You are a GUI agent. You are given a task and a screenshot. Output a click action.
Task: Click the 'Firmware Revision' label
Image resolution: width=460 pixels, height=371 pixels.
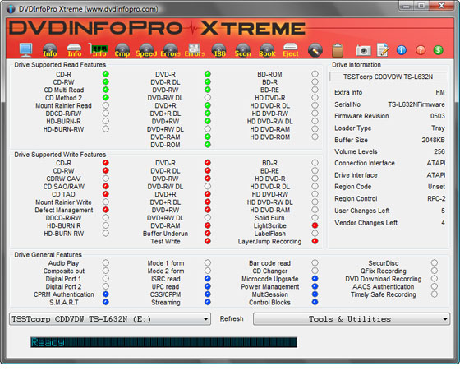(361, 116)
